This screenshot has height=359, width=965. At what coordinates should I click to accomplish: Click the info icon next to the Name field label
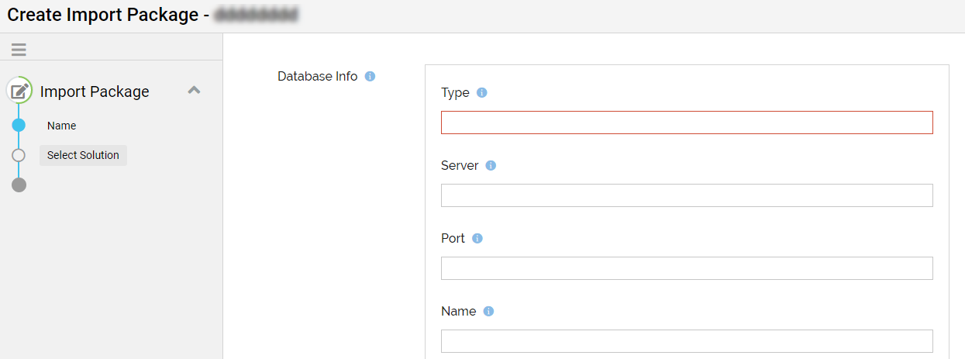coord(488,312)
